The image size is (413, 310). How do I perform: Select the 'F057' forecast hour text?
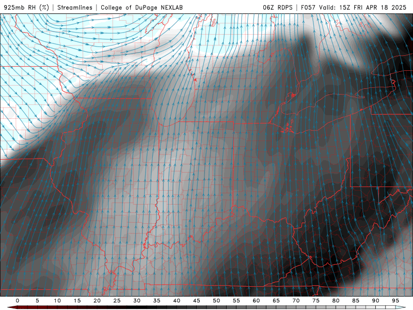[x=308, y=8]
